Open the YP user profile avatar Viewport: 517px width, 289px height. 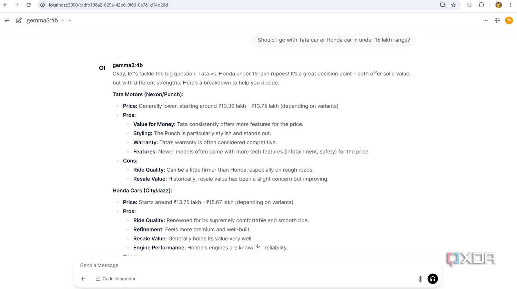coord(509,20)
